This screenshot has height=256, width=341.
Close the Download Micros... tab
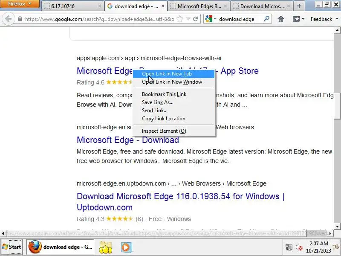click(289, 6)
